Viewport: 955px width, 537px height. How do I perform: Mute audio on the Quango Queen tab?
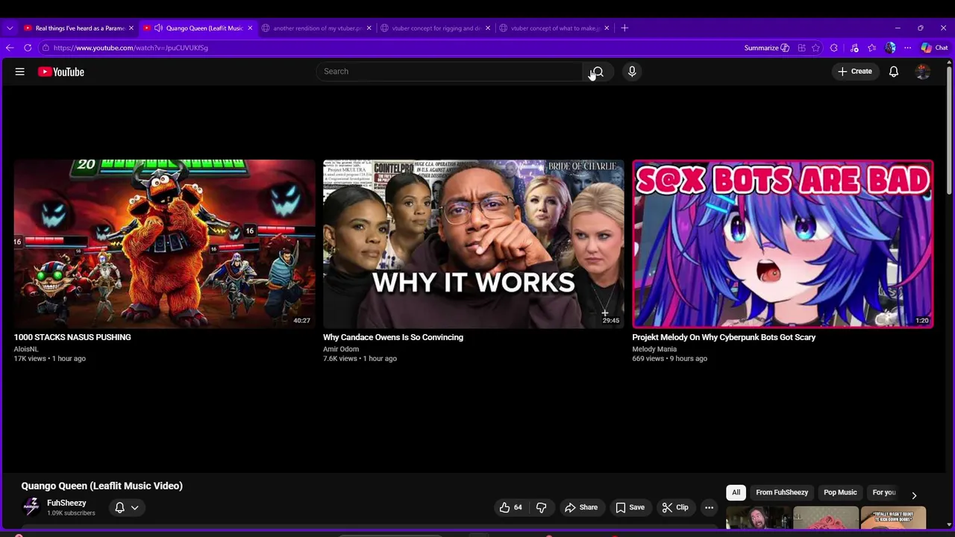pos(158,28)
